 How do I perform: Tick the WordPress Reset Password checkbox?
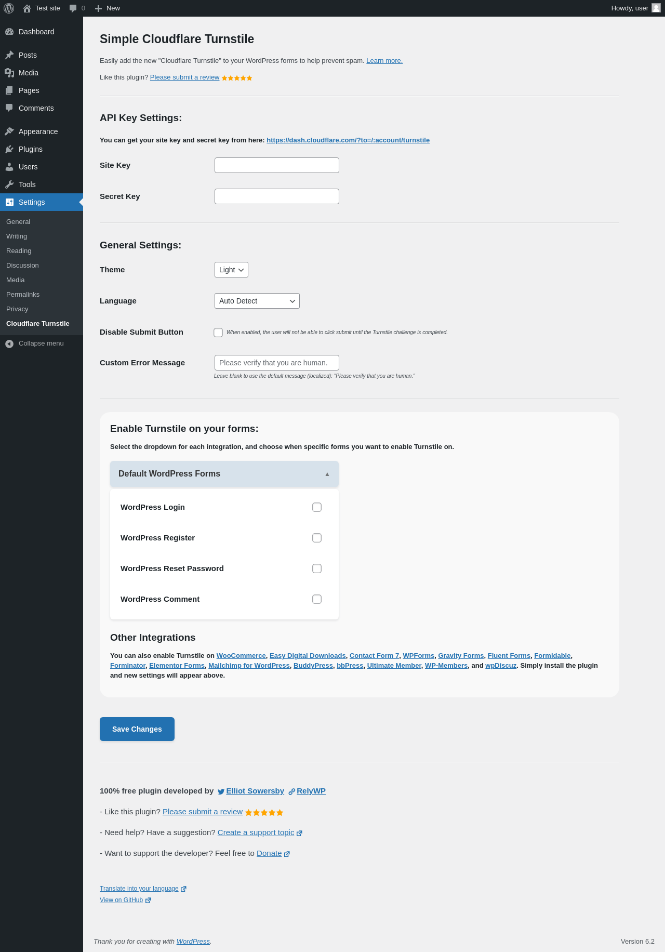click(317, 568)
